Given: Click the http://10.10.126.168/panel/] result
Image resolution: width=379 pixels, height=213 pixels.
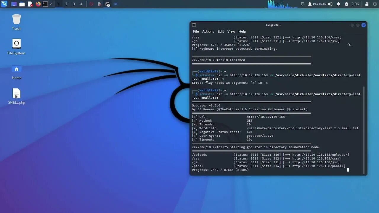Looking at the screenshot, I should click(319, 166).
